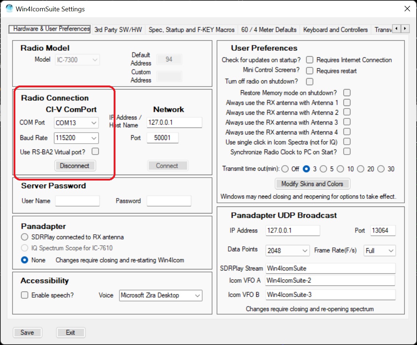This screenshot has width=417, height=345.
Task: Click the Server User Name field
Action: click(77, 201)
